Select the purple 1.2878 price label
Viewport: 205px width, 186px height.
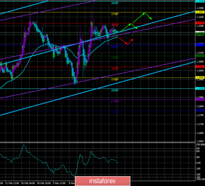[200, 99]
